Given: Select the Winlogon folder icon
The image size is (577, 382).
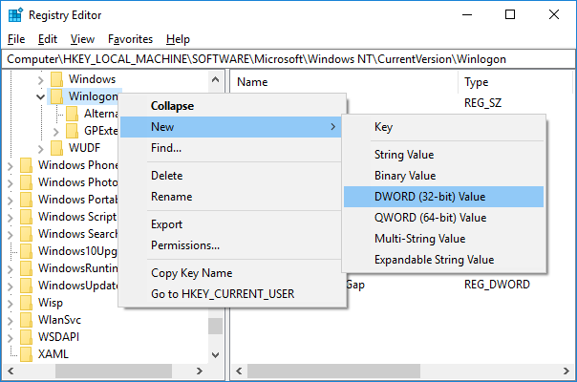Looking at the screenshot, I should click(57, 96).
